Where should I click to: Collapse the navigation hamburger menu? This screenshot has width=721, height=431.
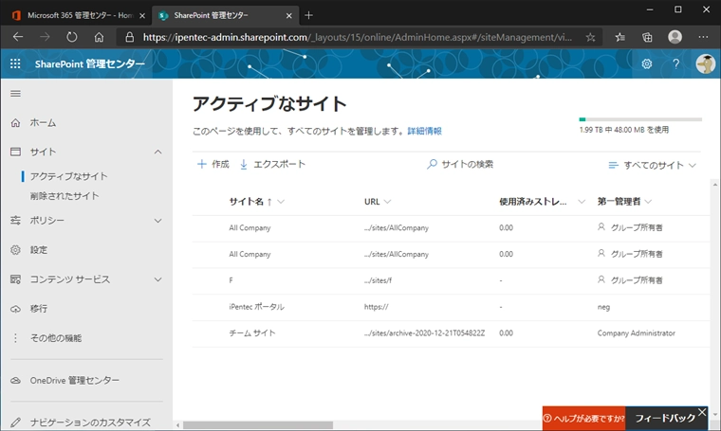(x=15, y=94)
